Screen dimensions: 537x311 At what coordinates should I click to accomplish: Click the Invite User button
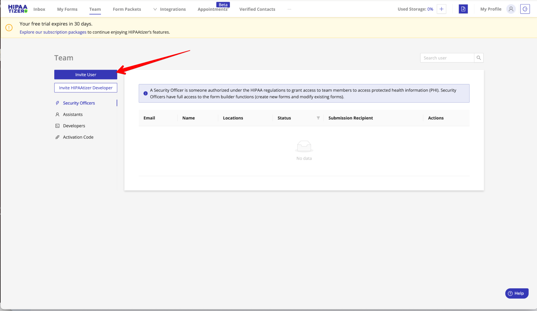pos(85,75)
